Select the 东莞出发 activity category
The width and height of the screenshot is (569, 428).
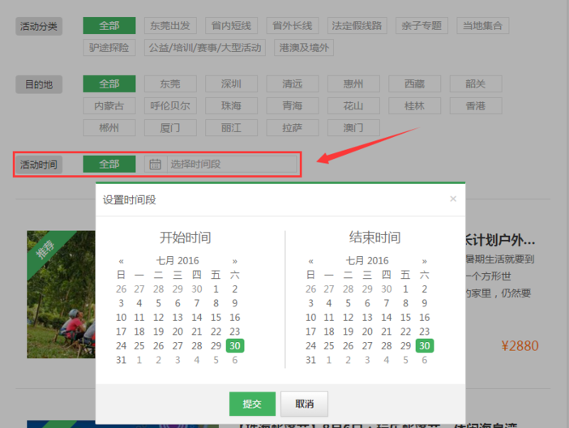(171, 26)
